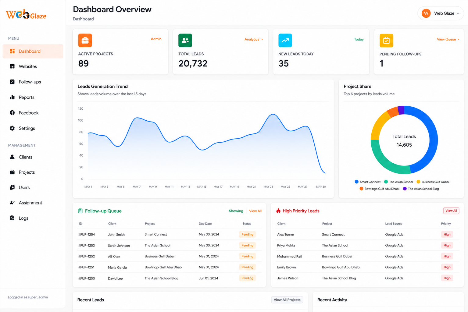Image resolution: width=468 pixels, height=312 pixels.
Task: Click Google Ads source for Emily Brown
Action: tap(394, 267)
